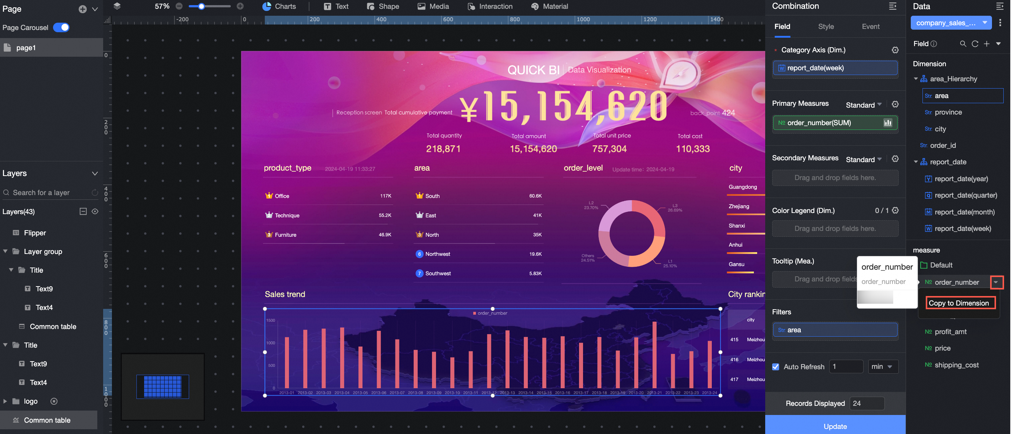This screenshot has width=1011, height=434.
Task: Collapse the Combination panel icon
Action: click(892, 6)
